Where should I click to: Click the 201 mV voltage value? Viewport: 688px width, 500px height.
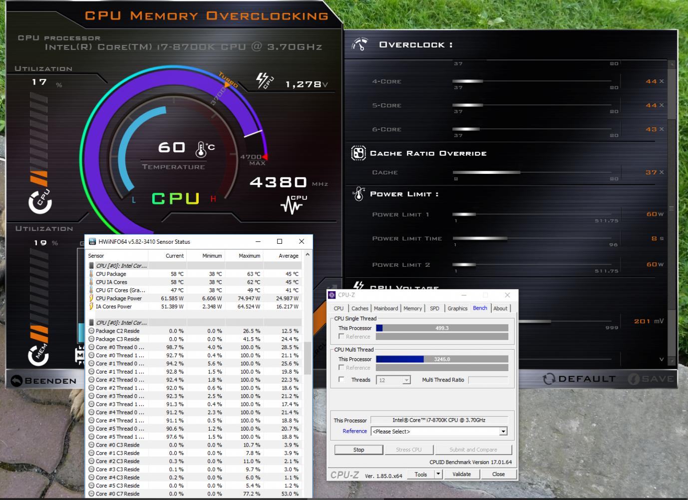coord(649,321)
